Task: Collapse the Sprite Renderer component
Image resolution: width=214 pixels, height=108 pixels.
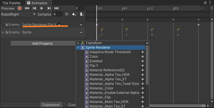Action: [x=78, y=47]
